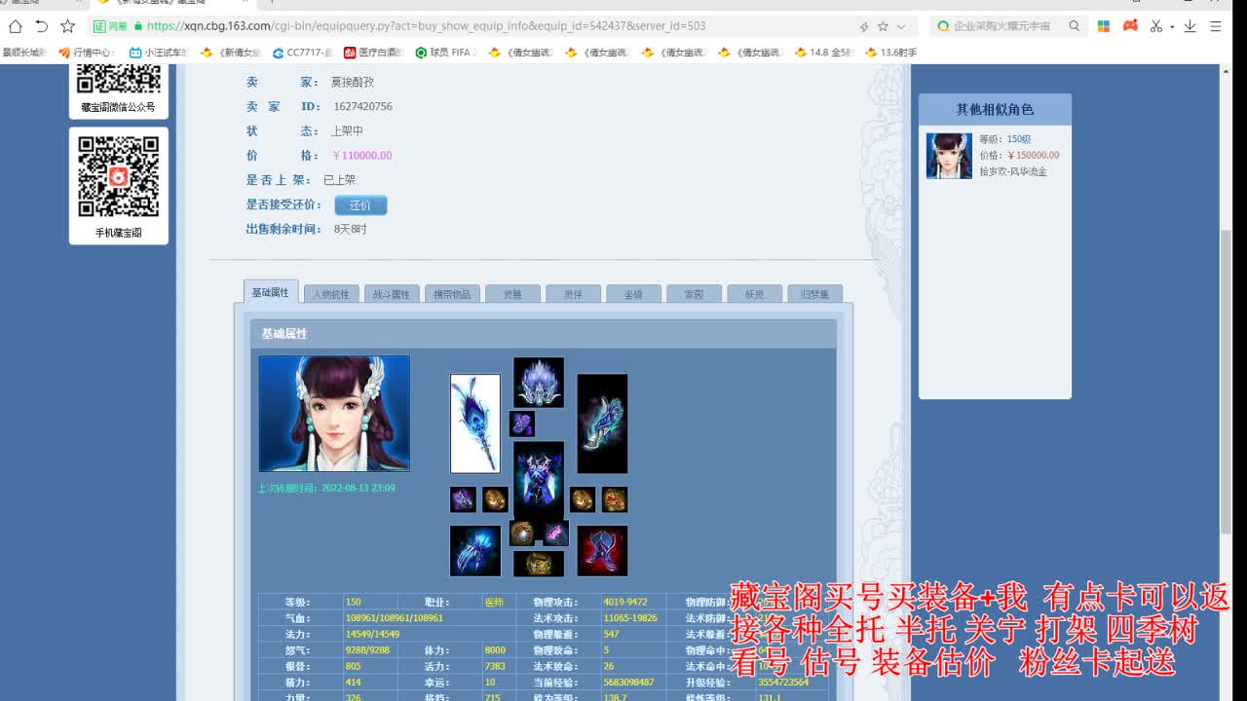Click the Microsoft colored grid icon in toolbar
The width and height of the screenshot is (1247, 701).
click(x=1104, y=26)
